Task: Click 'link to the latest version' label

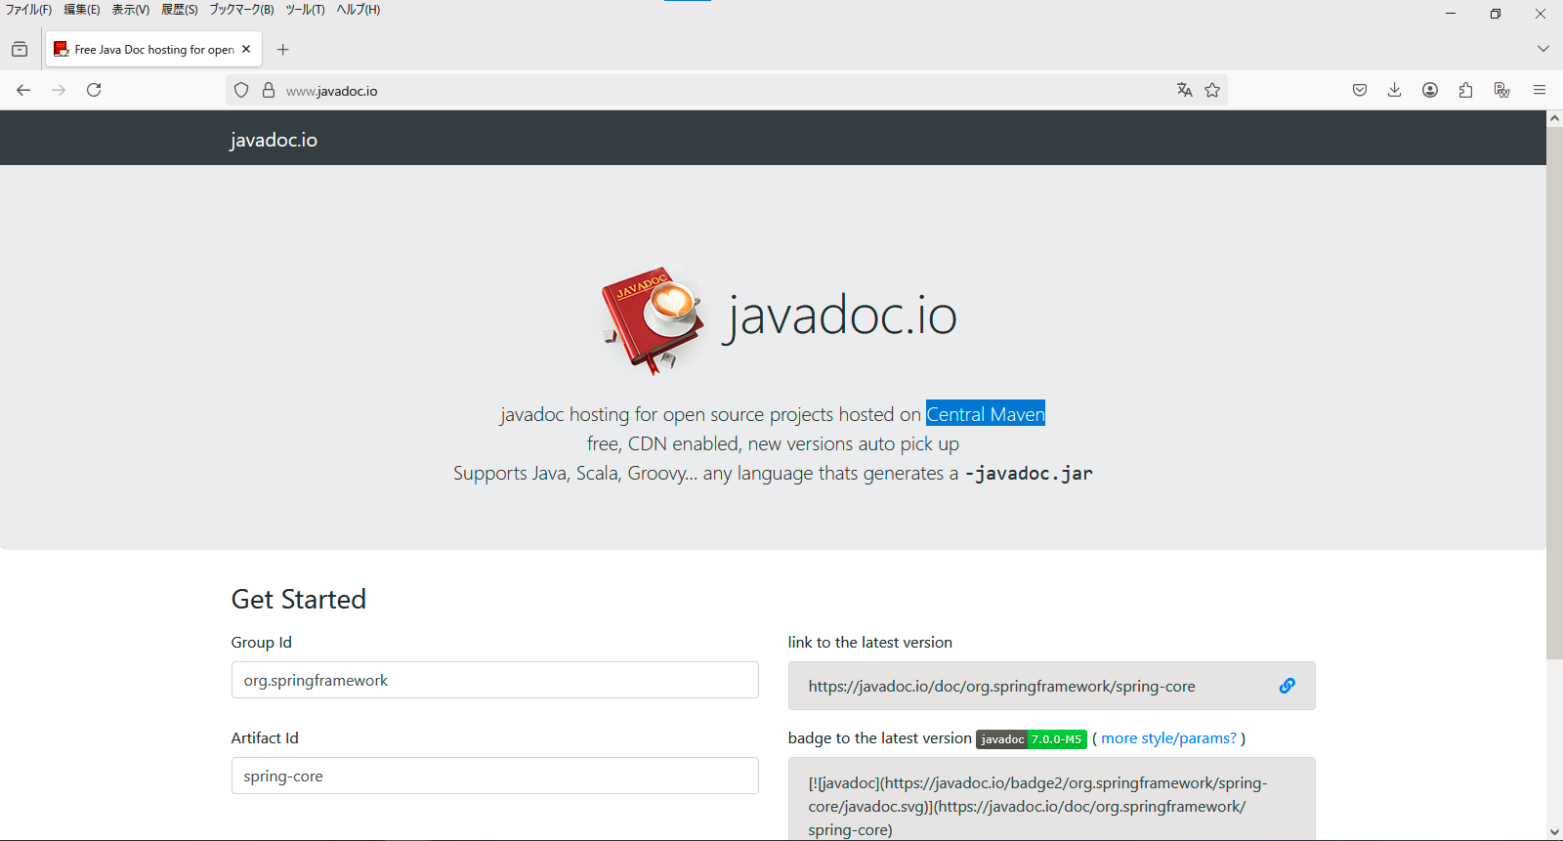Action: point(870,642)
